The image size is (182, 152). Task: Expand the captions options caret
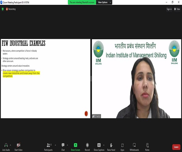tap(104, 145)
